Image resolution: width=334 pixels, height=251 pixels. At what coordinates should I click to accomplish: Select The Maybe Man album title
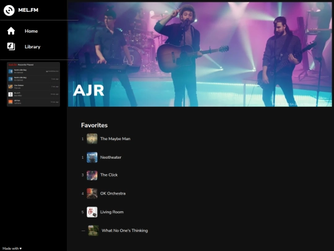[115, 139]
